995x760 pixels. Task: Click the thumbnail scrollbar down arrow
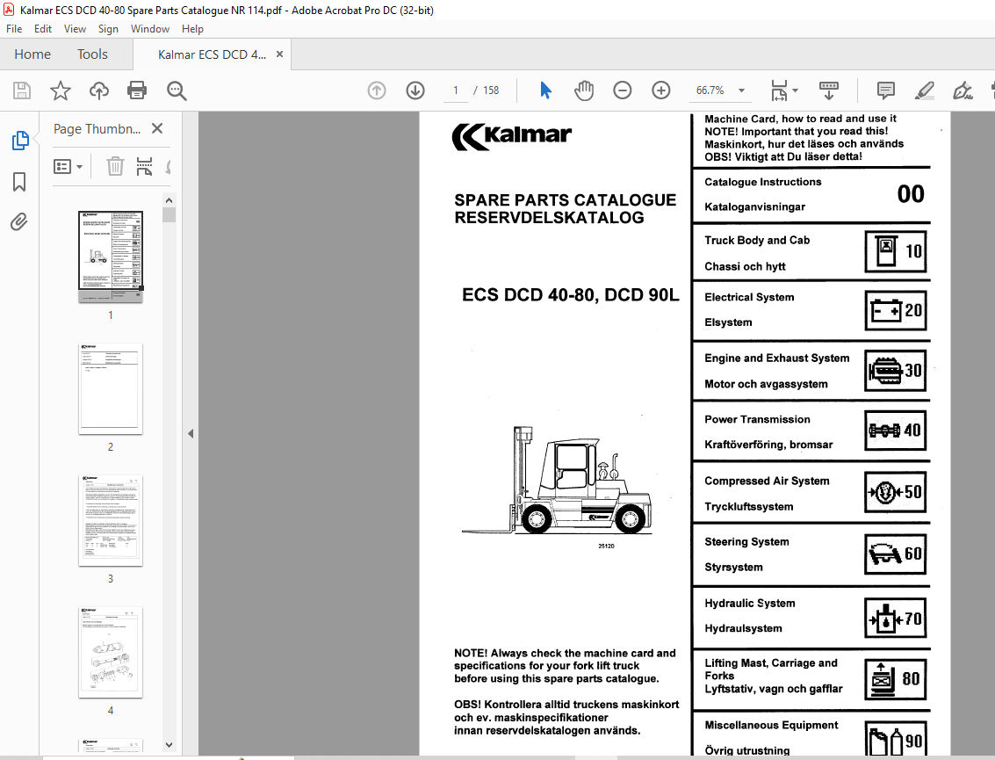(169, 745)
